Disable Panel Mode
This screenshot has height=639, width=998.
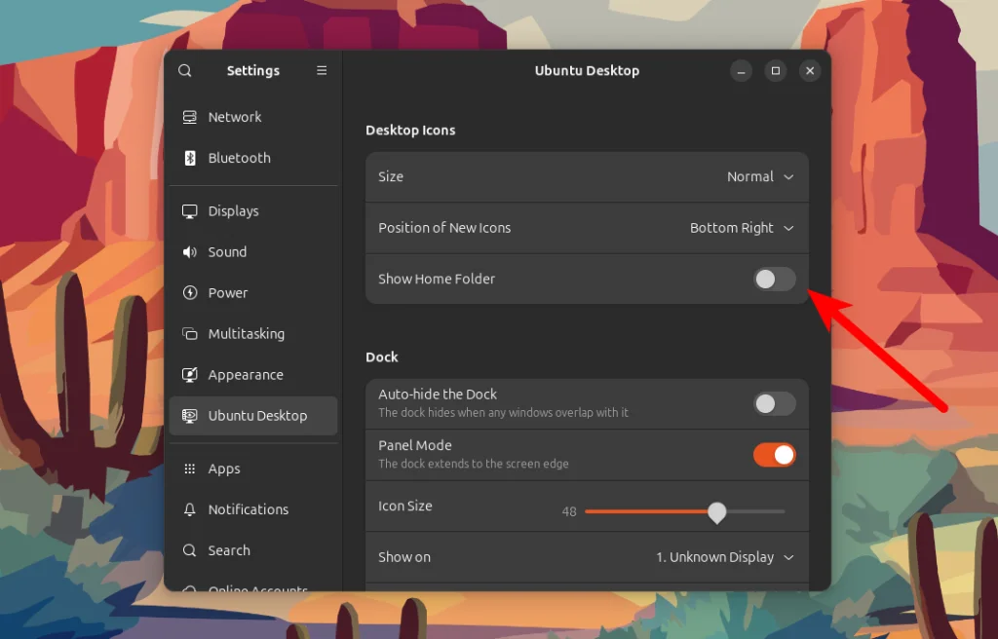click(774, 454)
